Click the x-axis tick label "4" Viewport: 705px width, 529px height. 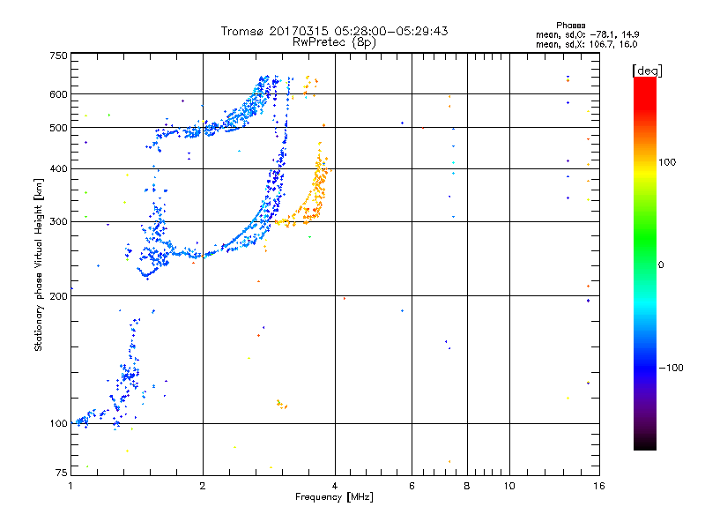335,486
